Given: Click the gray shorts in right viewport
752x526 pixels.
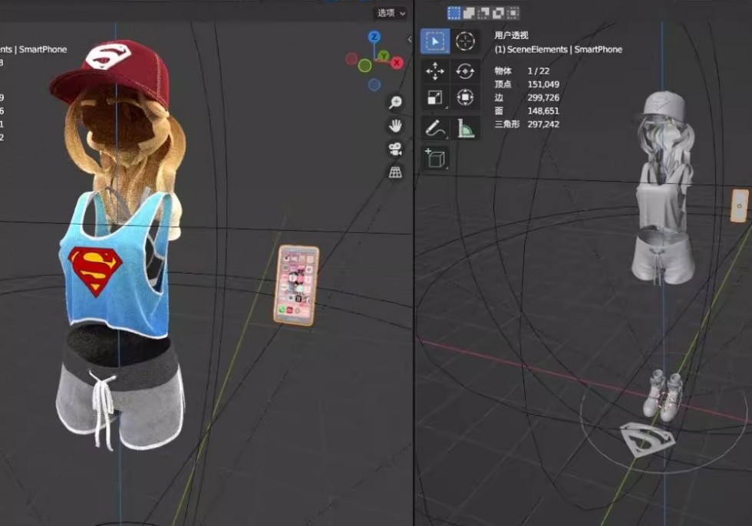Looking at the screenshot, I should point(665,257).
